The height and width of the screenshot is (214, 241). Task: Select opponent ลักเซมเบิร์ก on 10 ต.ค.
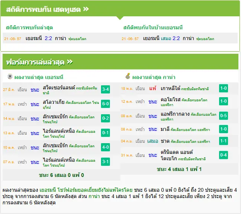(x=55, y=145)
